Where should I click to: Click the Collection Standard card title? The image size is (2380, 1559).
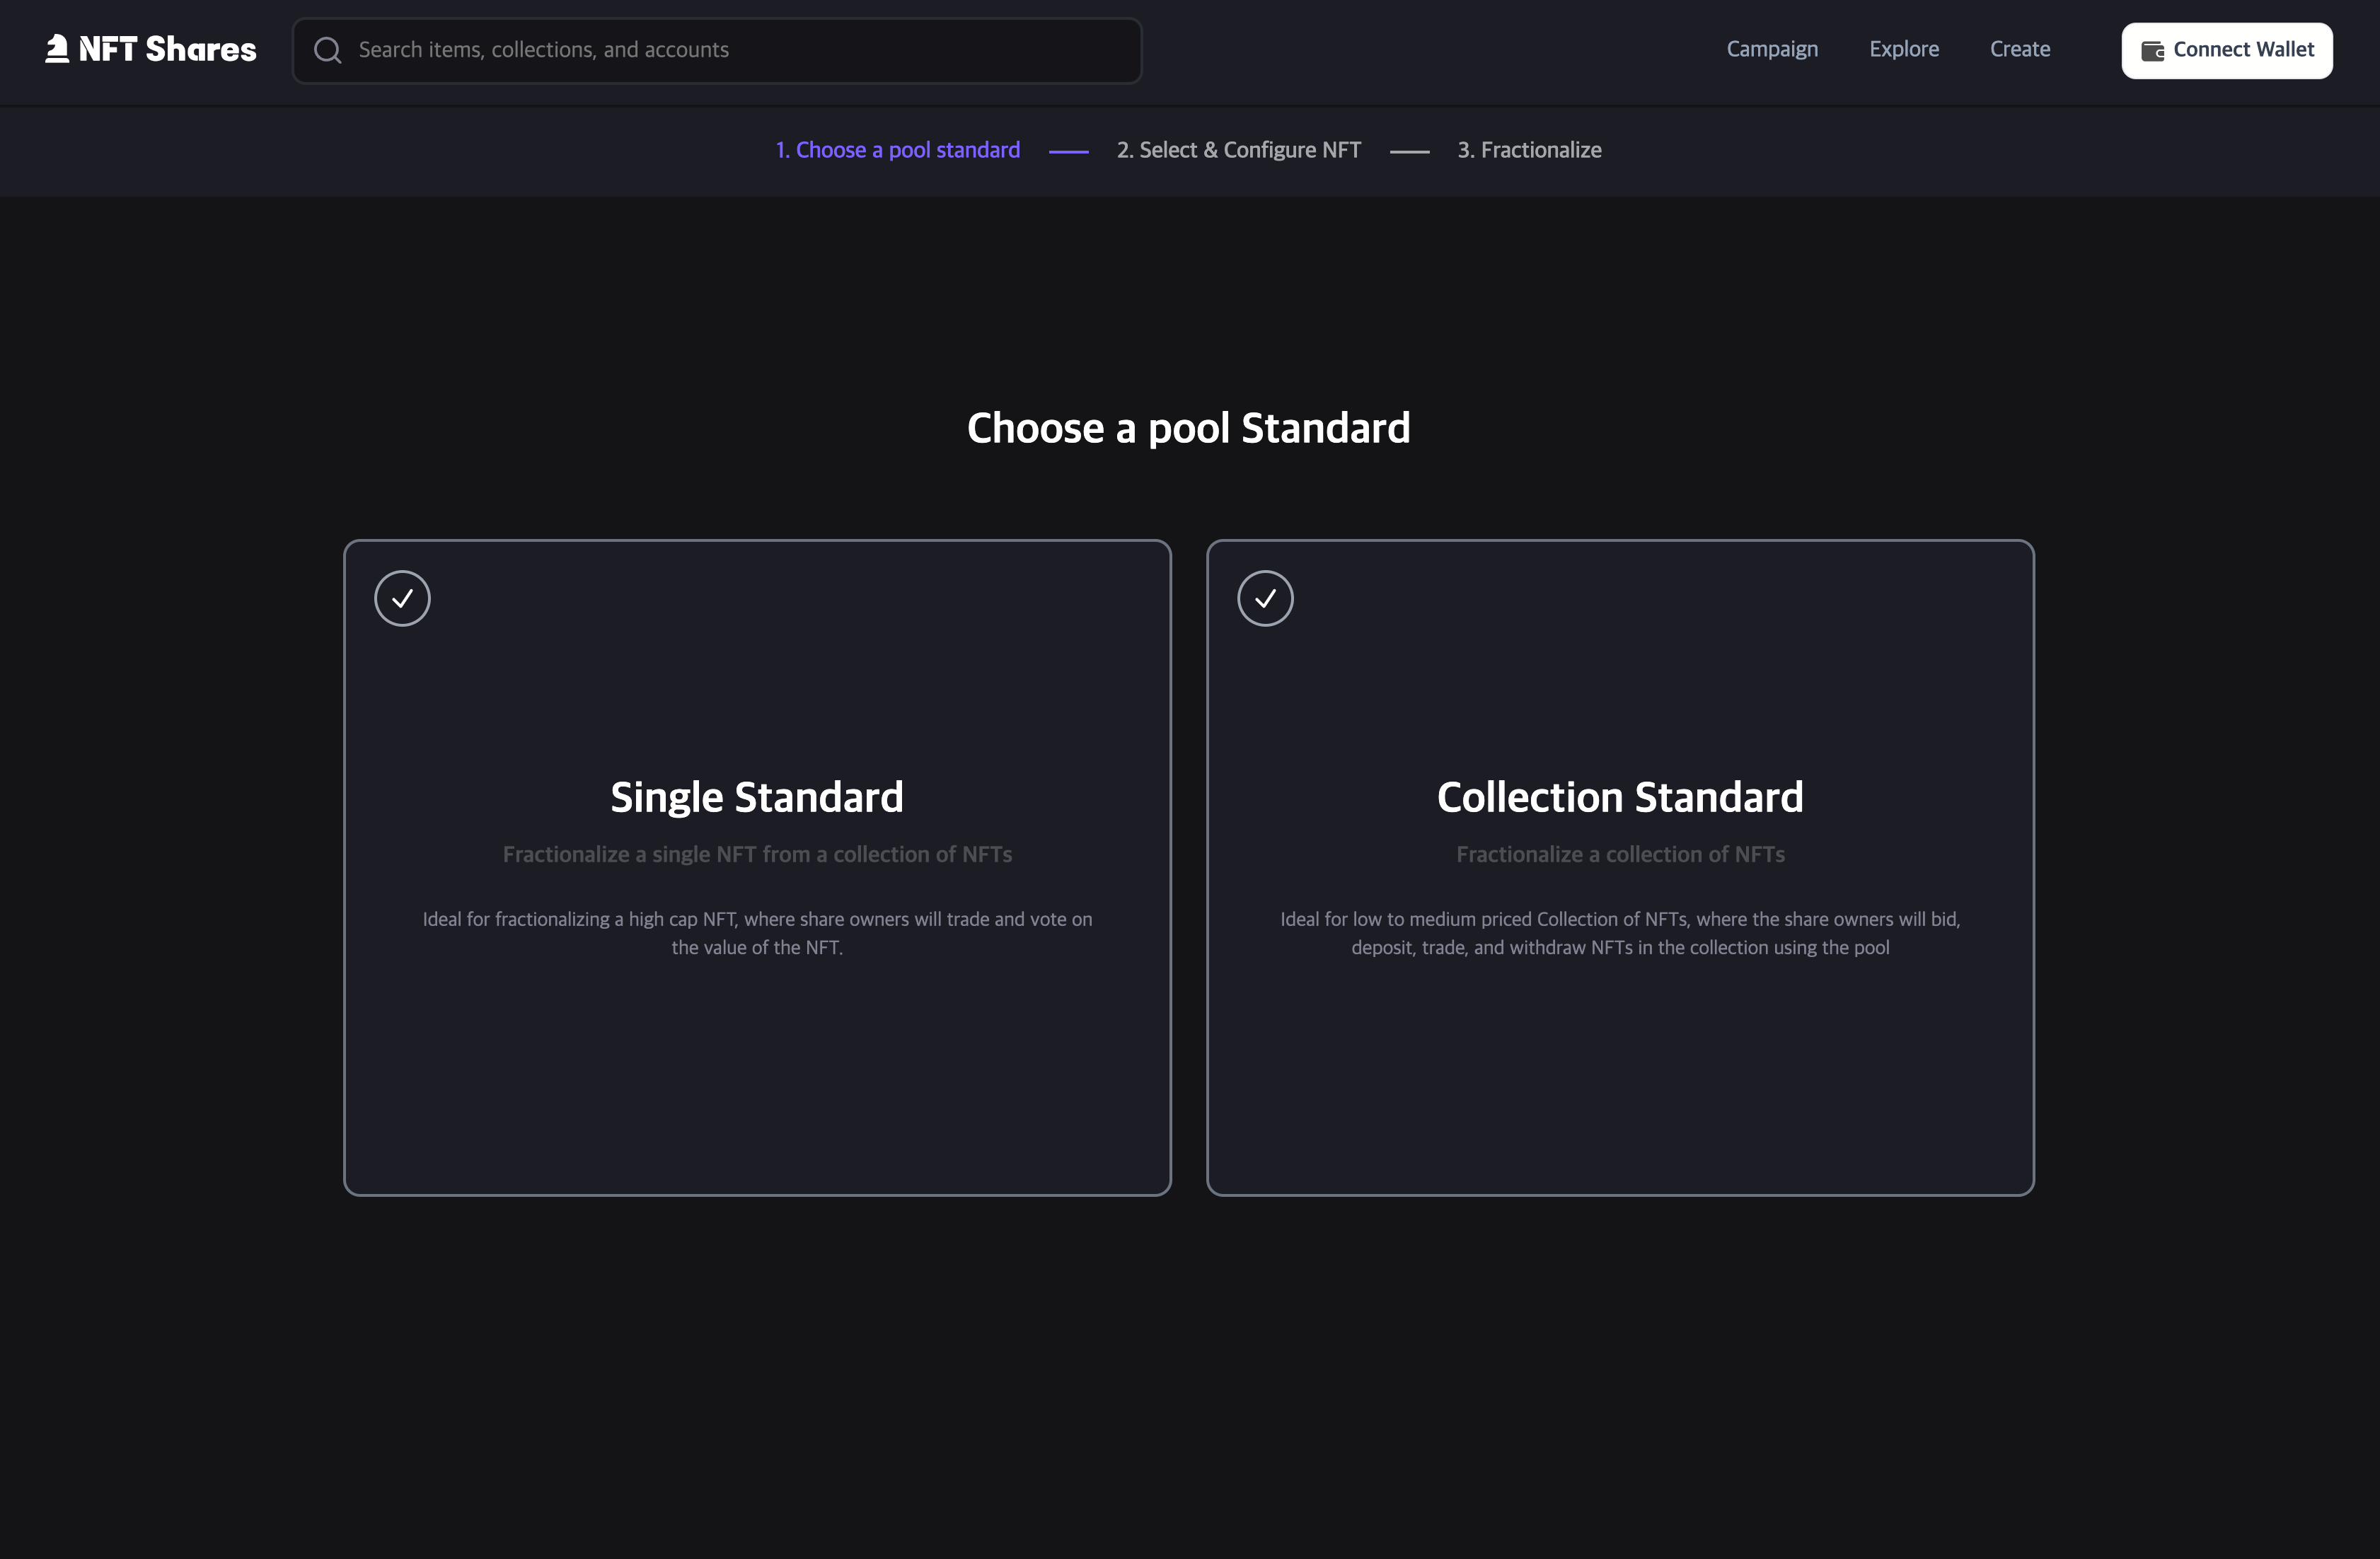coord(1619,797)
